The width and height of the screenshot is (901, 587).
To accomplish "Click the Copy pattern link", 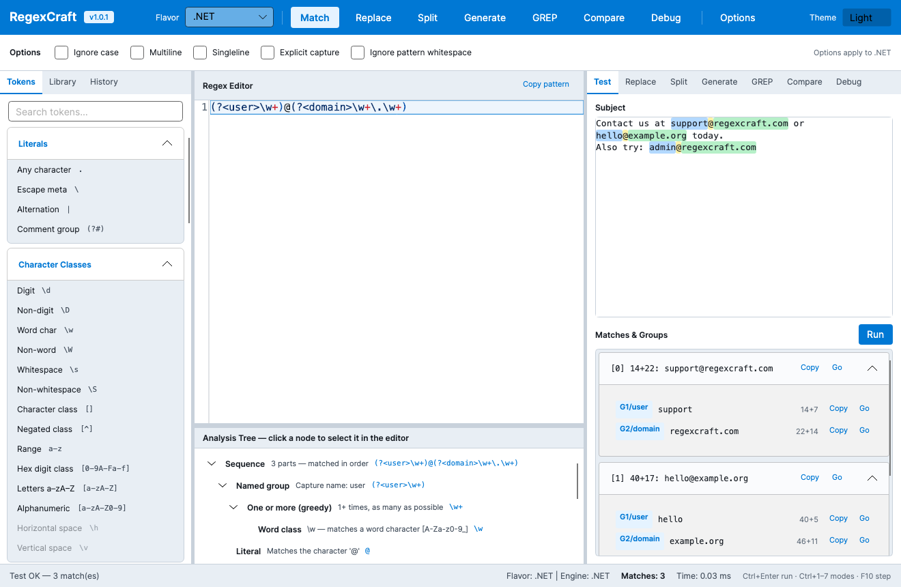I will click(546, 84).
